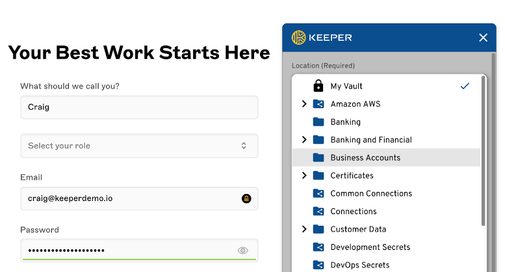Viewport: 505px width, 272px height.
Task: Click the location list scrollbar
Action: tap(483, 151)
